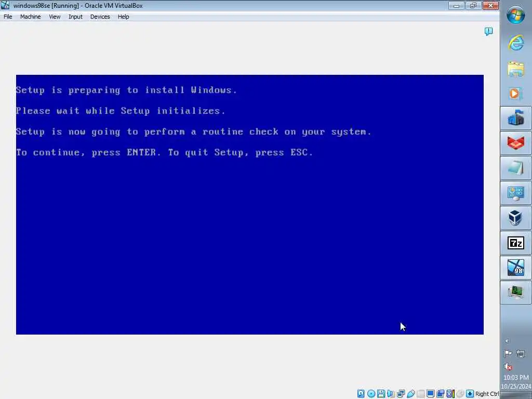Open the Machine menu
The image size is (532, 399).
[30, 17]
